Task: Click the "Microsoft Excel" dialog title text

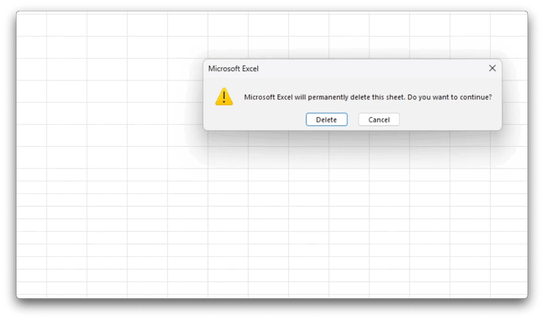Action: 233,69
